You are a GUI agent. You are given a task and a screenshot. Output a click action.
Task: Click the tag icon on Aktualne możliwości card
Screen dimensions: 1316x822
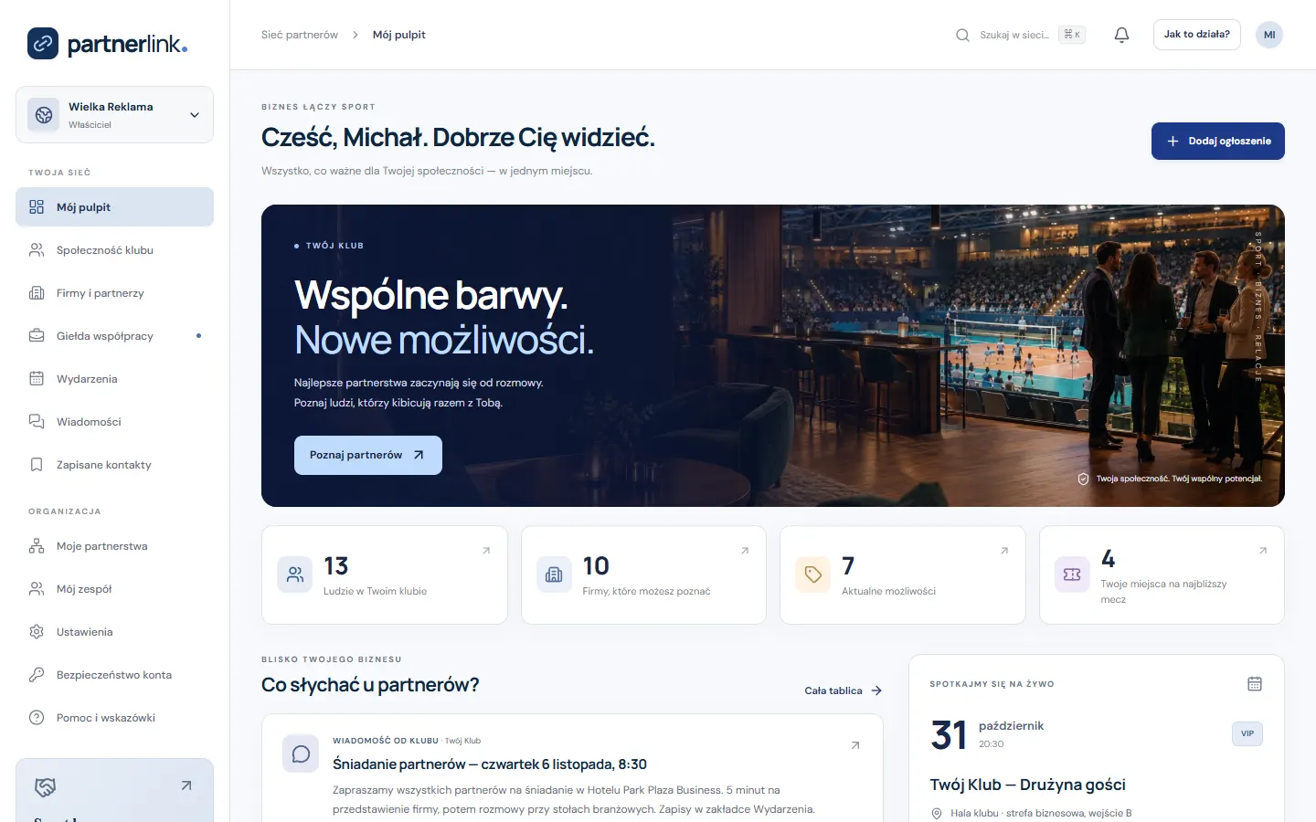pos(813,574)
